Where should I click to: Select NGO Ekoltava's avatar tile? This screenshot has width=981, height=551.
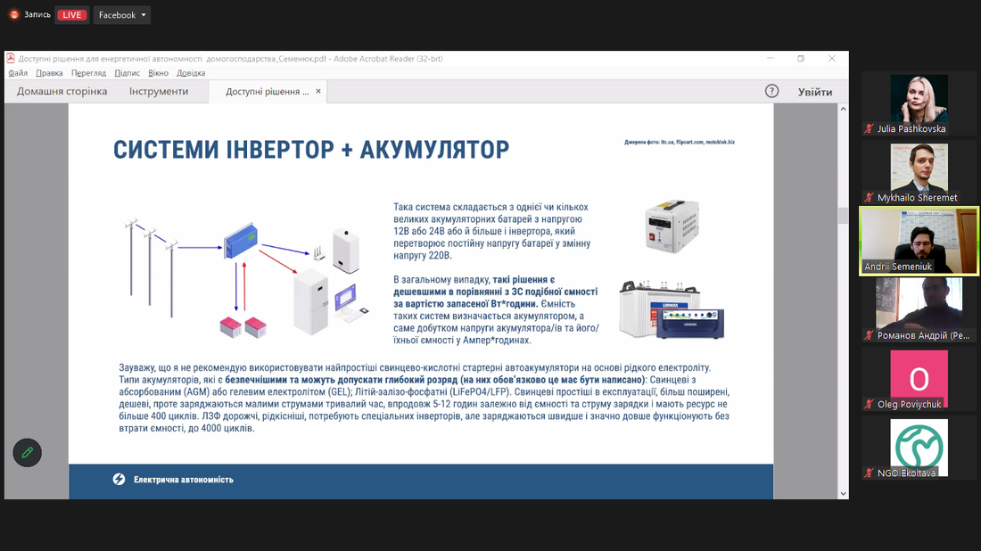pyautogui.click(x=919, y=448)
